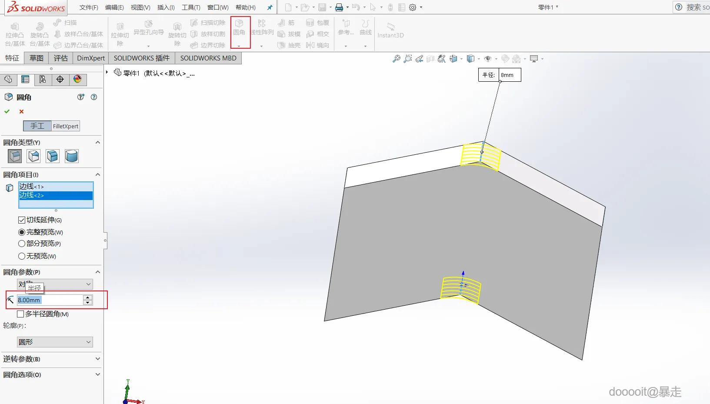Viewport: 710px width, 404px height.
Task: Select the 完整预览 (full preview) radio button
Action: 21,232
